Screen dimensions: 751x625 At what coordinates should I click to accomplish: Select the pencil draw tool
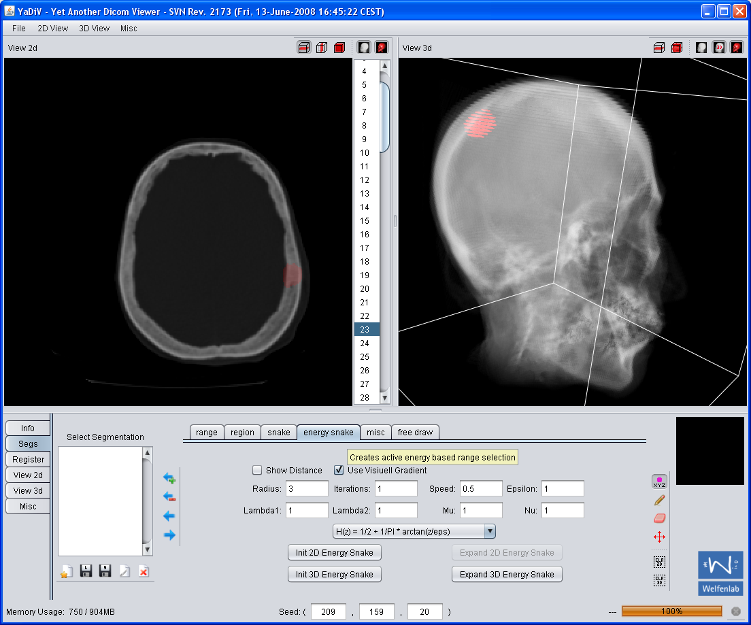(658, 501)
